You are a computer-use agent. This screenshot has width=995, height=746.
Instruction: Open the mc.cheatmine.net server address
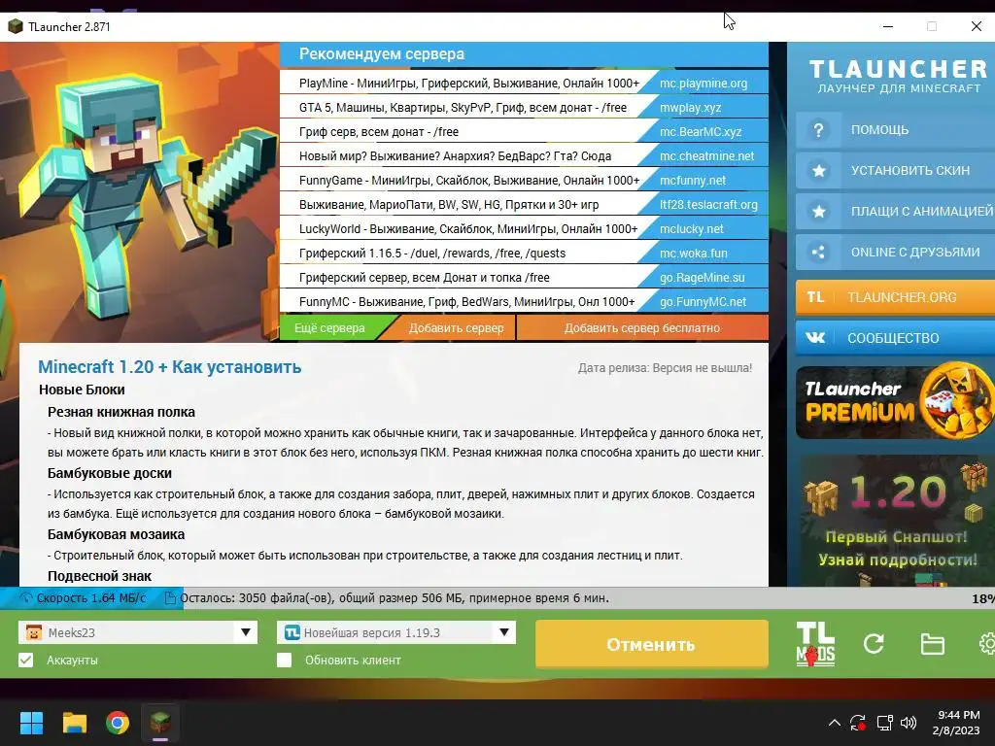click(707, 156)
